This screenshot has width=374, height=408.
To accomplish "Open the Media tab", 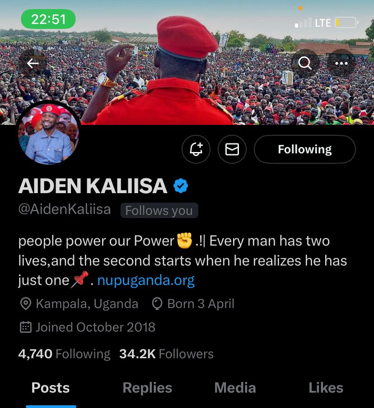I will (x=235, y=388).
